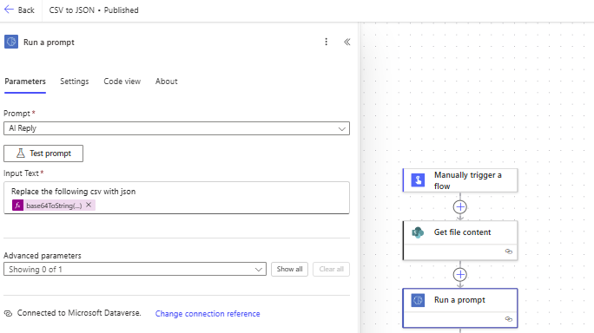Screen dimensions: 594x333
Task: Click Change connection reference link
Action: tap(208, 314)
